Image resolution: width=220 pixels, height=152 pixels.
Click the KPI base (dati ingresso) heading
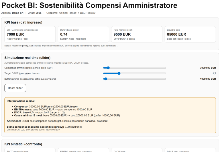click(23, 22)
